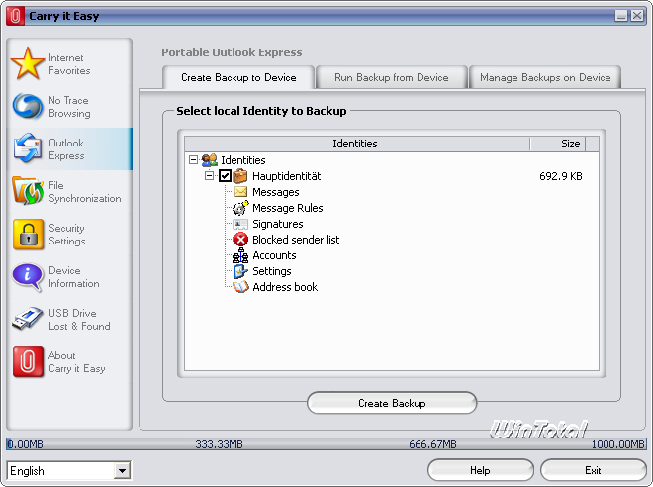
Task: Switch to Manage Backups on Device tab
Action: [x=545, y=77]
